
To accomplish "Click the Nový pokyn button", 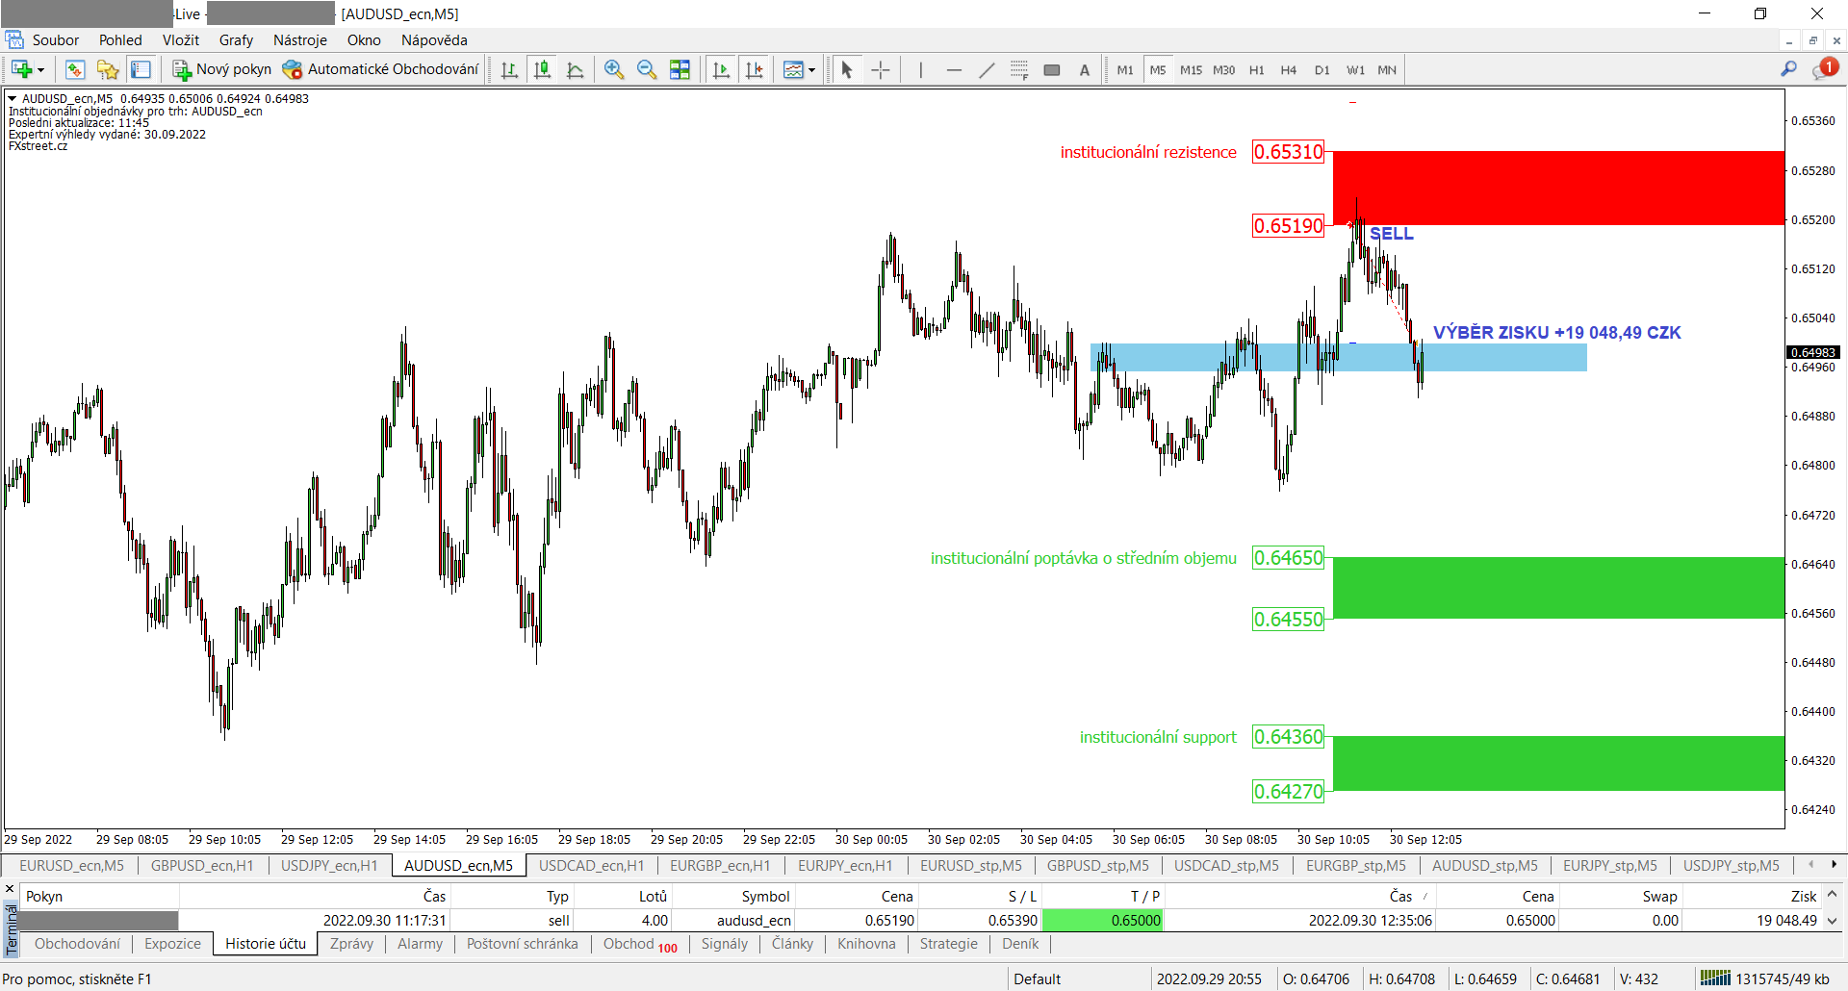I will pyautogui.click(x=222, y=69).
